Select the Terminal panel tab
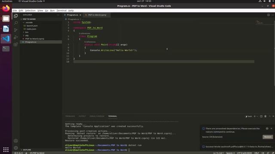Screen dimensions: 275x154 pyautogui.click(x=113, y=116)
